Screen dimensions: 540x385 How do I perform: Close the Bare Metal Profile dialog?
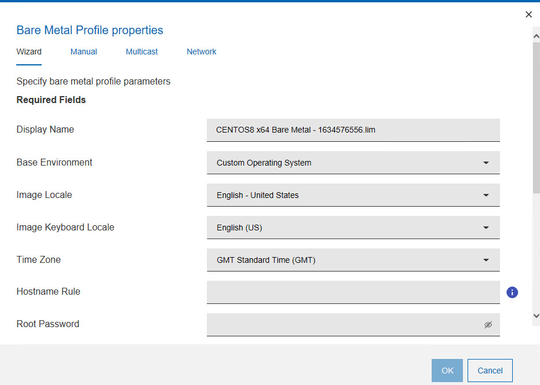coord(528,14)
